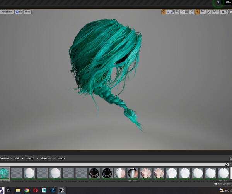Expand arrow between Content and Hair breadcrumbs

pos(12,159)
